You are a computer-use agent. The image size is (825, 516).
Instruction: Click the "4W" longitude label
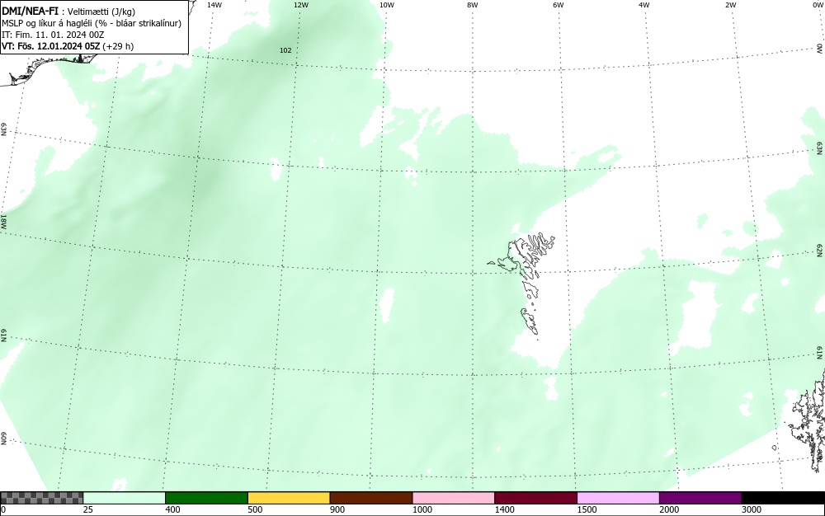[x=644, y=5]
